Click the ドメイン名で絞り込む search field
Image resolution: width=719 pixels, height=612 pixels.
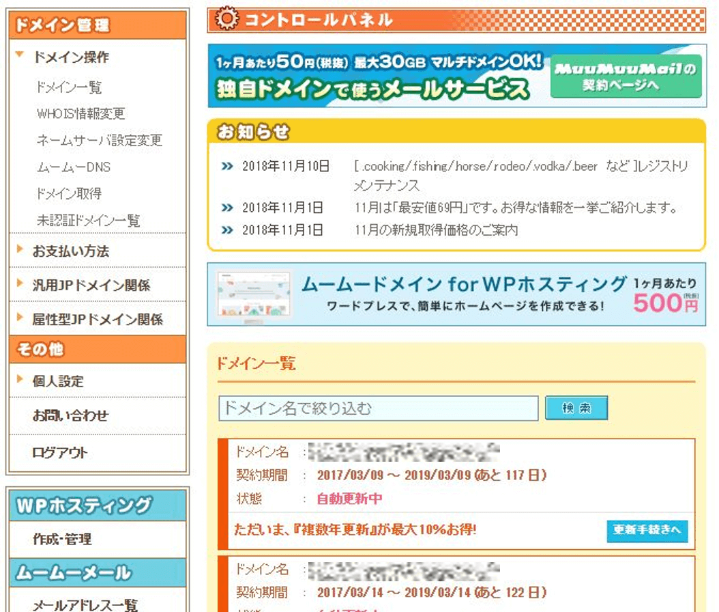pyautogui.click(x=378, y=408)
